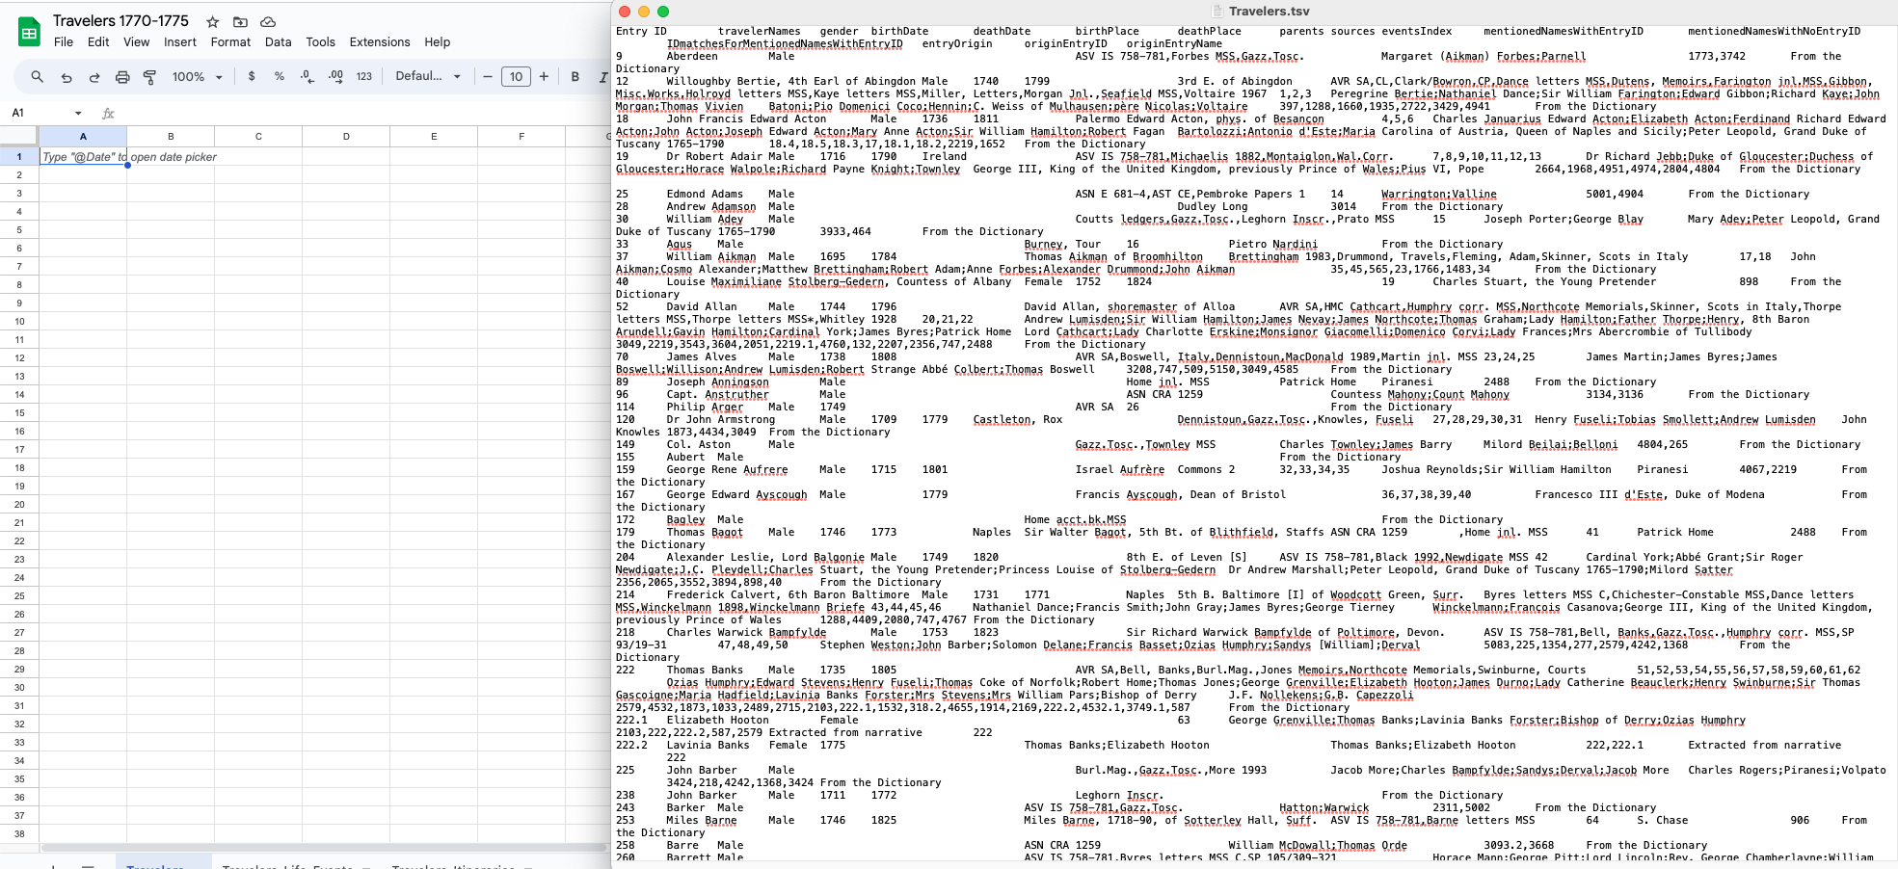Open the File menu in Sheets

click(64, 42)
